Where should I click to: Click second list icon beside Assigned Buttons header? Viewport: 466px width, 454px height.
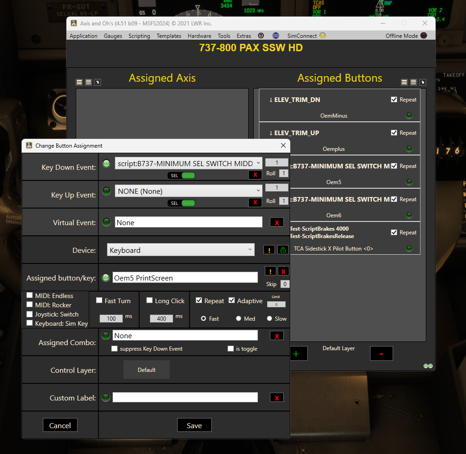click(x=413, y=82)
